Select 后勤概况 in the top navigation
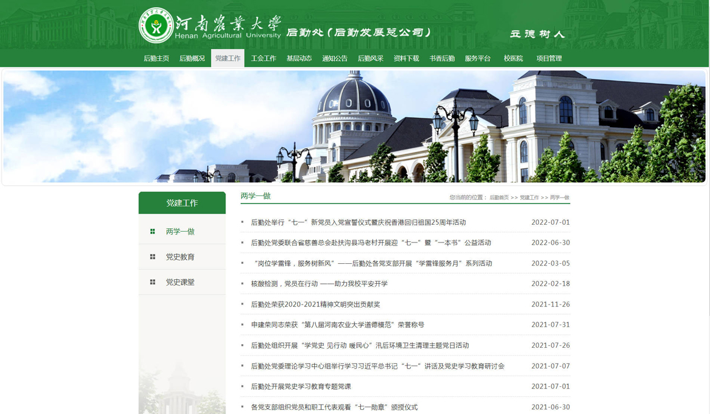The image size is (710, 414). pos(192,59)
